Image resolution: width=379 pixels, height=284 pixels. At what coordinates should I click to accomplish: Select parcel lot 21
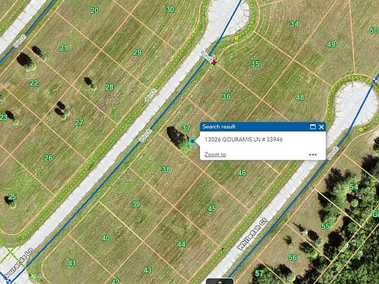click(x=63, y=48)
